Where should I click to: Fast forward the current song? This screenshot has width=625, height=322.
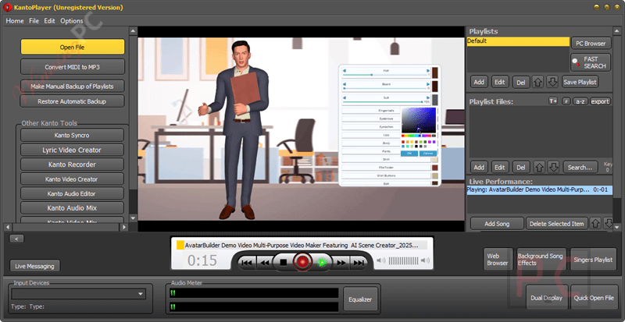[341, 263]
